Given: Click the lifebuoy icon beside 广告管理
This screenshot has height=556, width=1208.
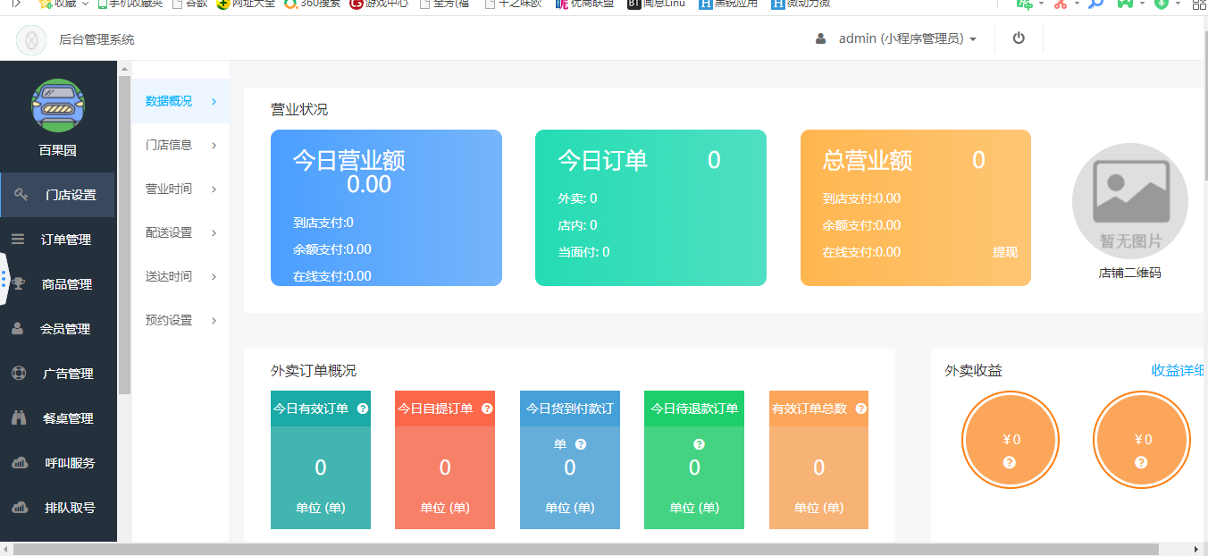Looking at the screenshot, I should [19, 374].
